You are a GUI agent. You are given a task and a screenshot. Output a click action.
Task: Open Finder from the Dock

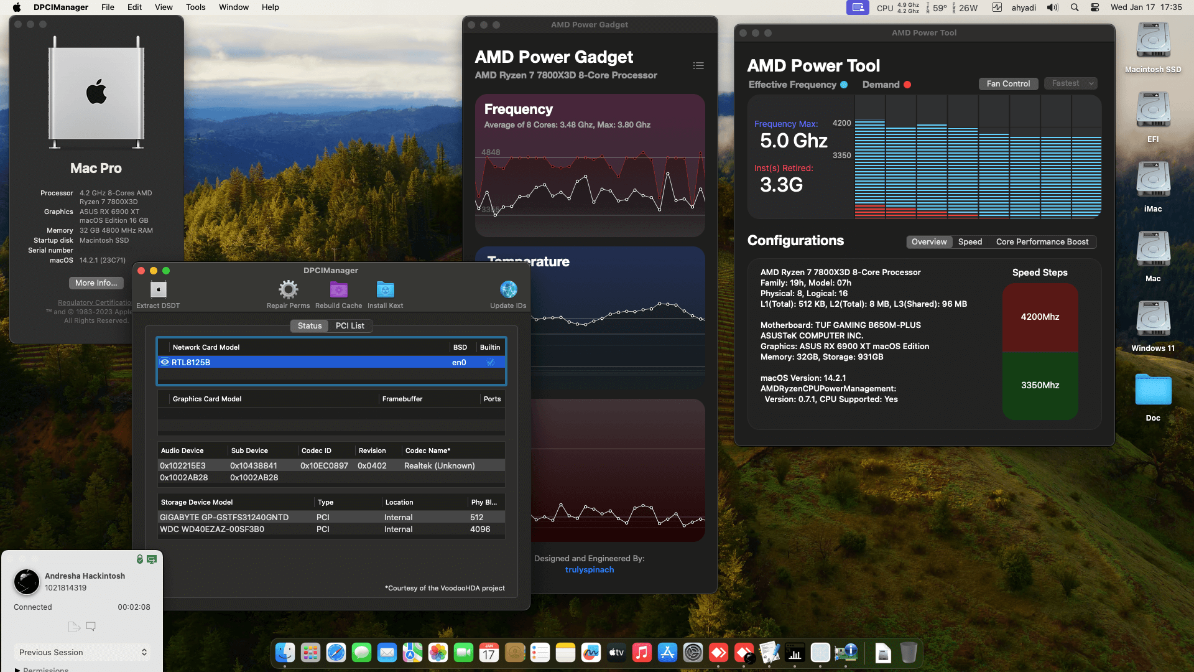click(285, 652)
